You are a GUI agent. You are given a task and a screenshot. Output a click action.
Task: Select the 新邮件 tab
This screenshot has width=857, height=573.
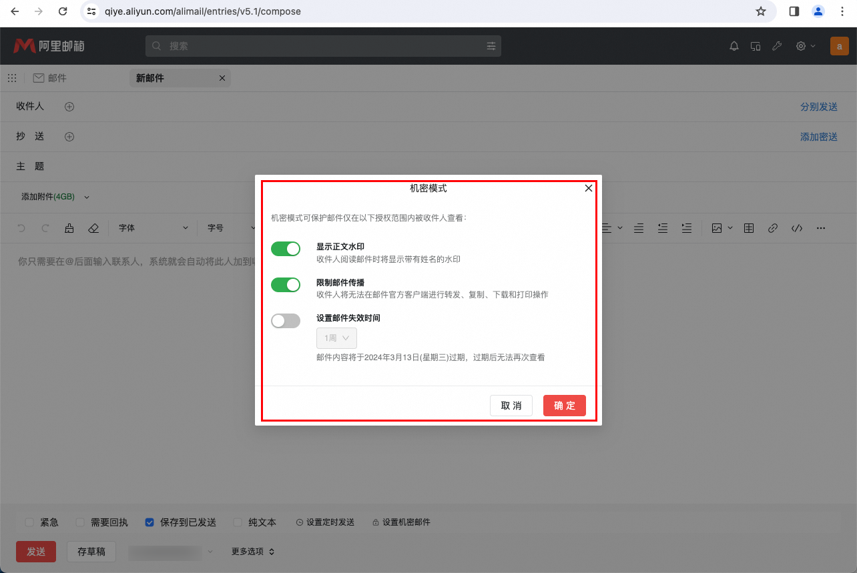tap(169, 77)
